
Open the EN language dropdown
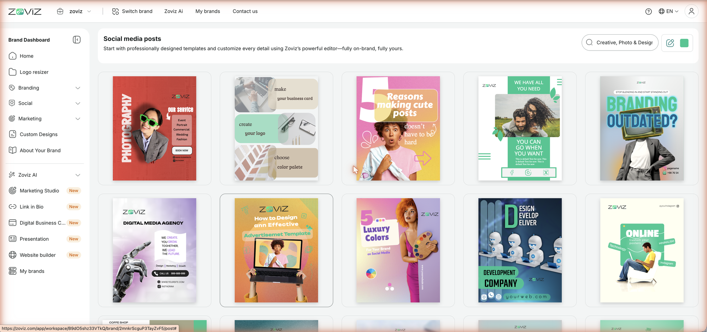click(x=672, y=11)
